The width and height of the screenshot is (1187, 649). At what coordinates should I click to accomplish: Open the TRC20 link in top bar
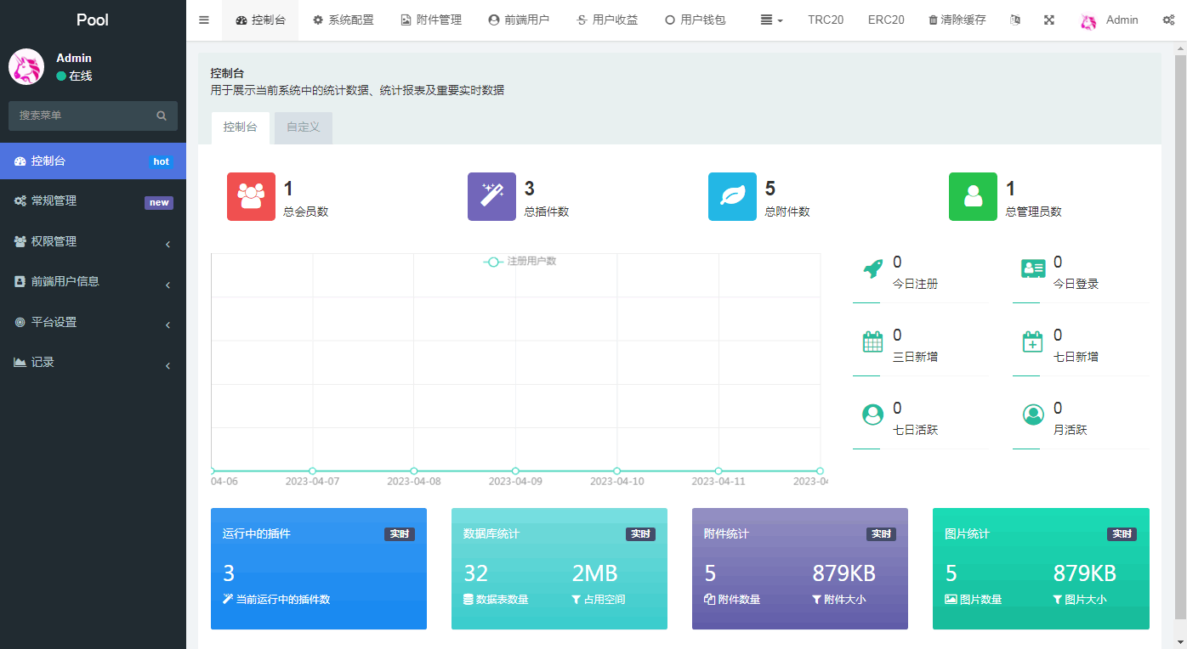click(826, 20)
